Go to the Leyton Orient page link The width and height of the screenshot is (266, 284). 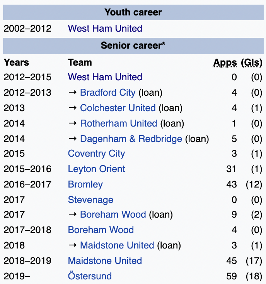(96, 169)
